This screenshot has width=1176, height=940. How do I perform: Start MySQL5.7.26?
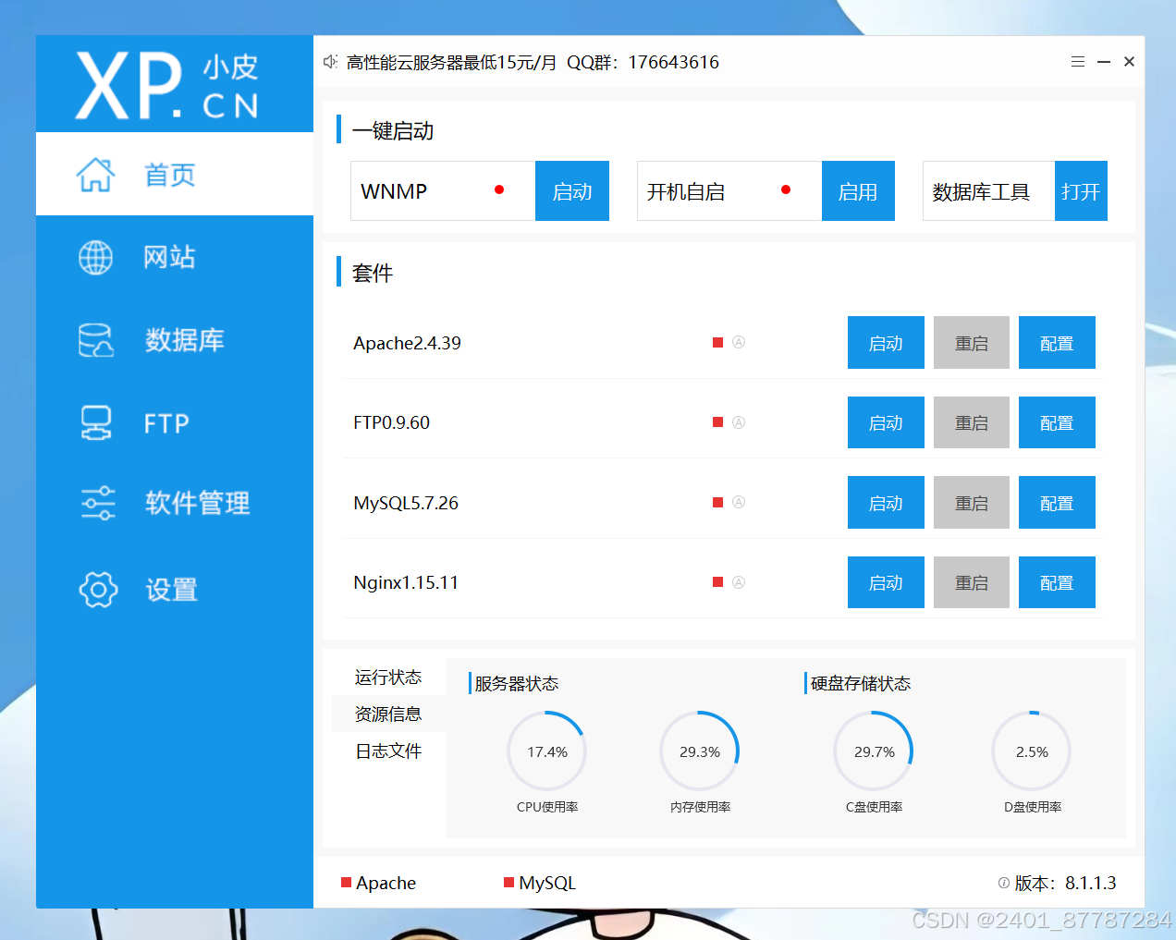click(x=886, y=503)
